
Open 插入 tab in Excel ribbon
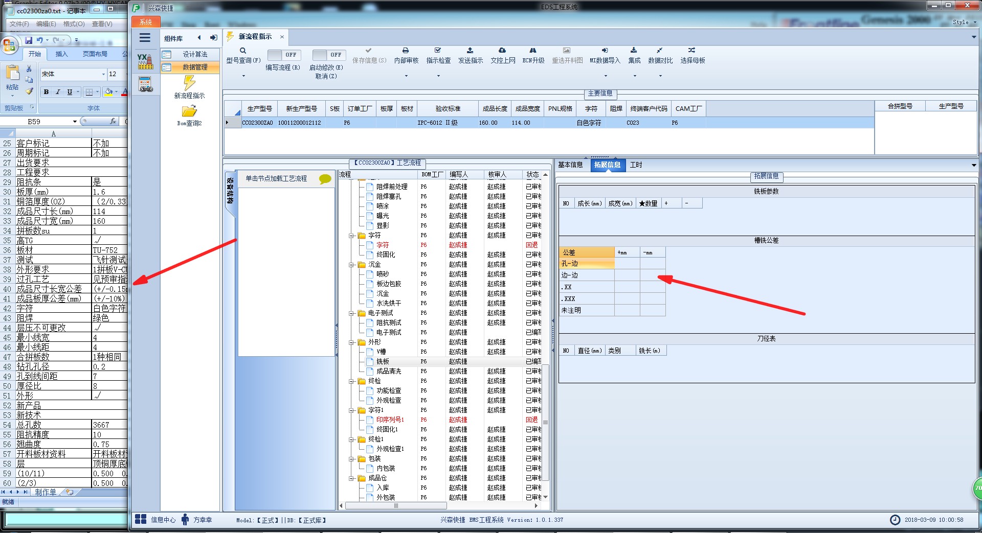[x=61, y=54]
